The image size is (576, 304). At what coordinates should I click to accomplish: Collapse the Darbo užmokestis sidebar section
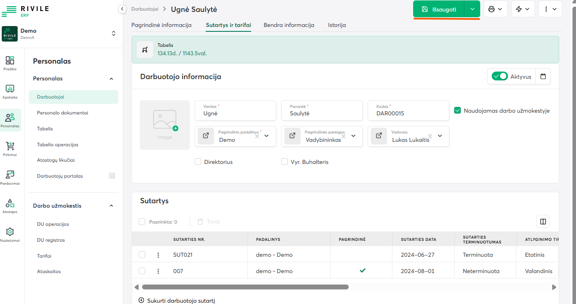click(111, 206)
